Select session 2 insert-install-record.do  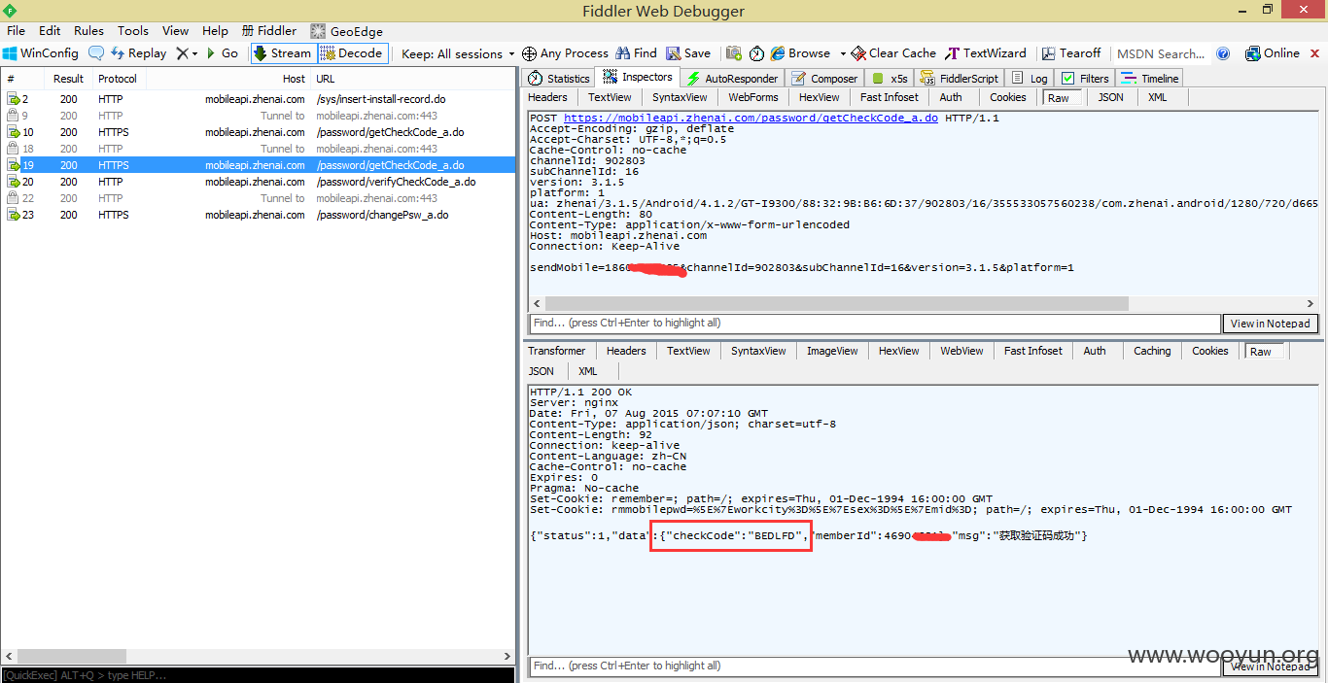coord(258,99)
